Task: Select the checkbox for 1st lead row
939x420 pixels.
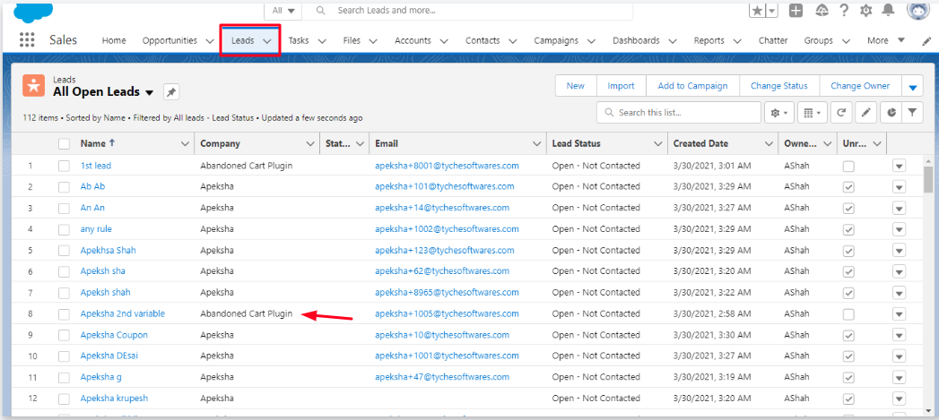Action: (x=64, y=166)
